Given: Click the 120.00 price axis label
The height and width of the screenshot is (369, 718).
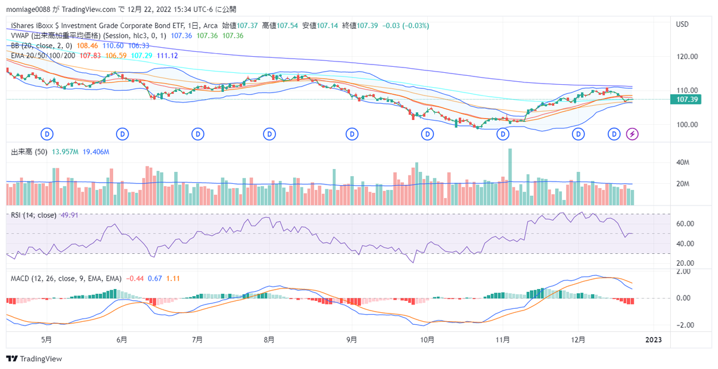Looking at the screenshot, I should coord(687,57).
